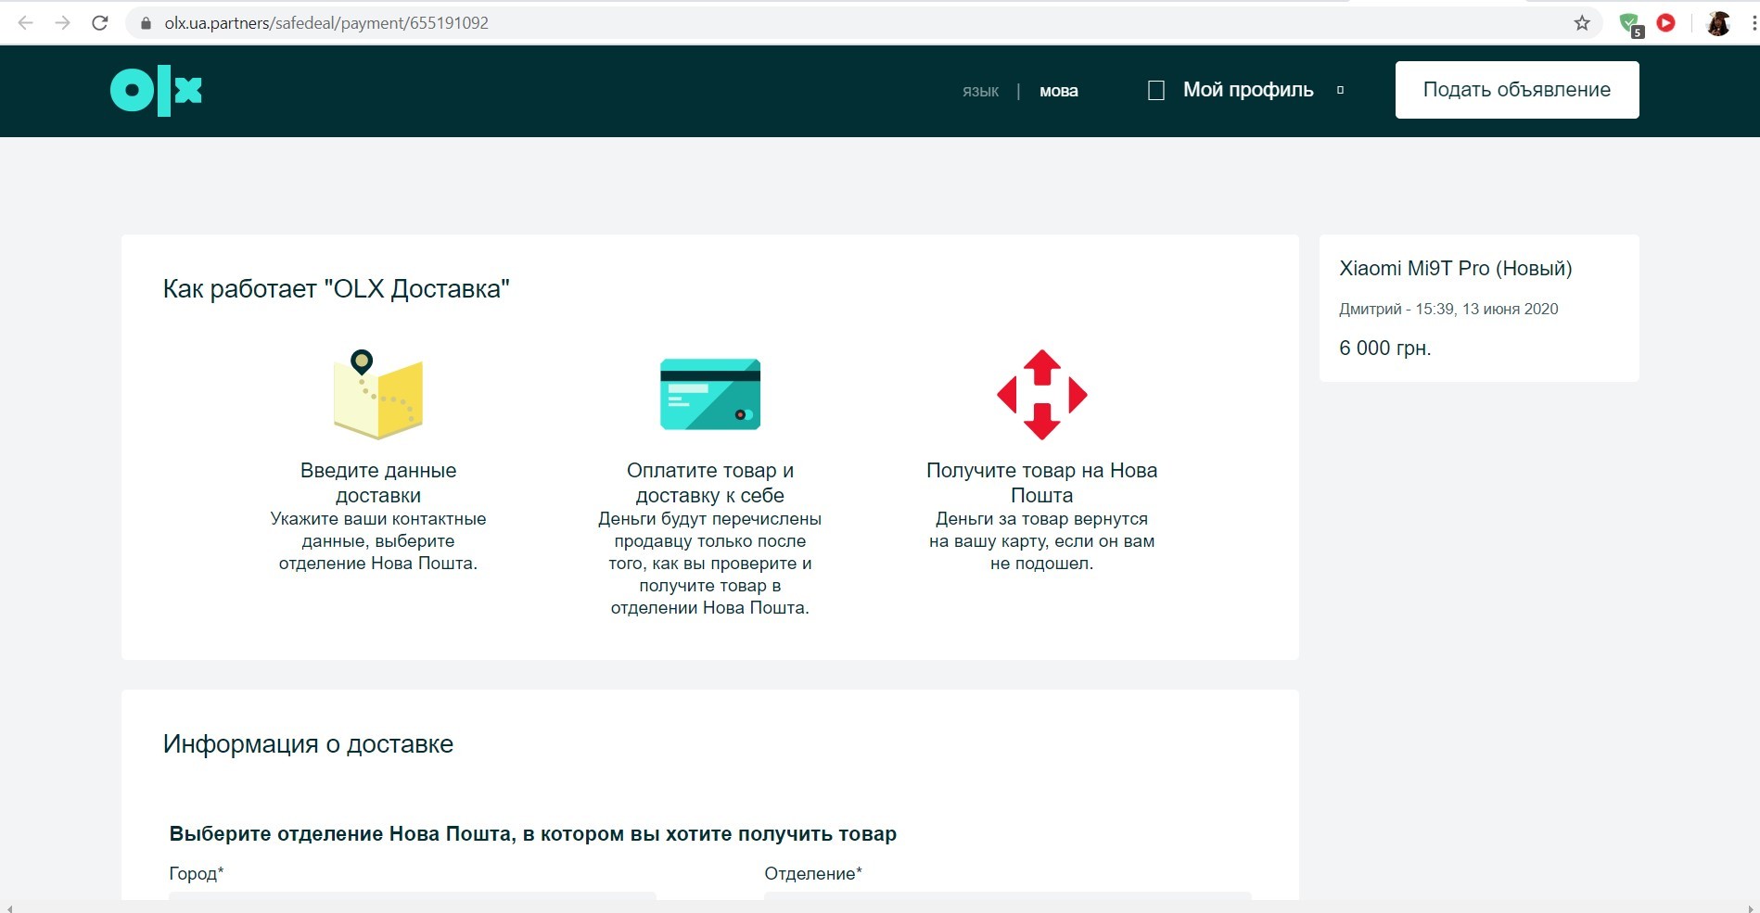Open the Chrome three-dot menu
This screenshot has width=1760, height=913.
pyautogui.click(x=1754, y=23)
